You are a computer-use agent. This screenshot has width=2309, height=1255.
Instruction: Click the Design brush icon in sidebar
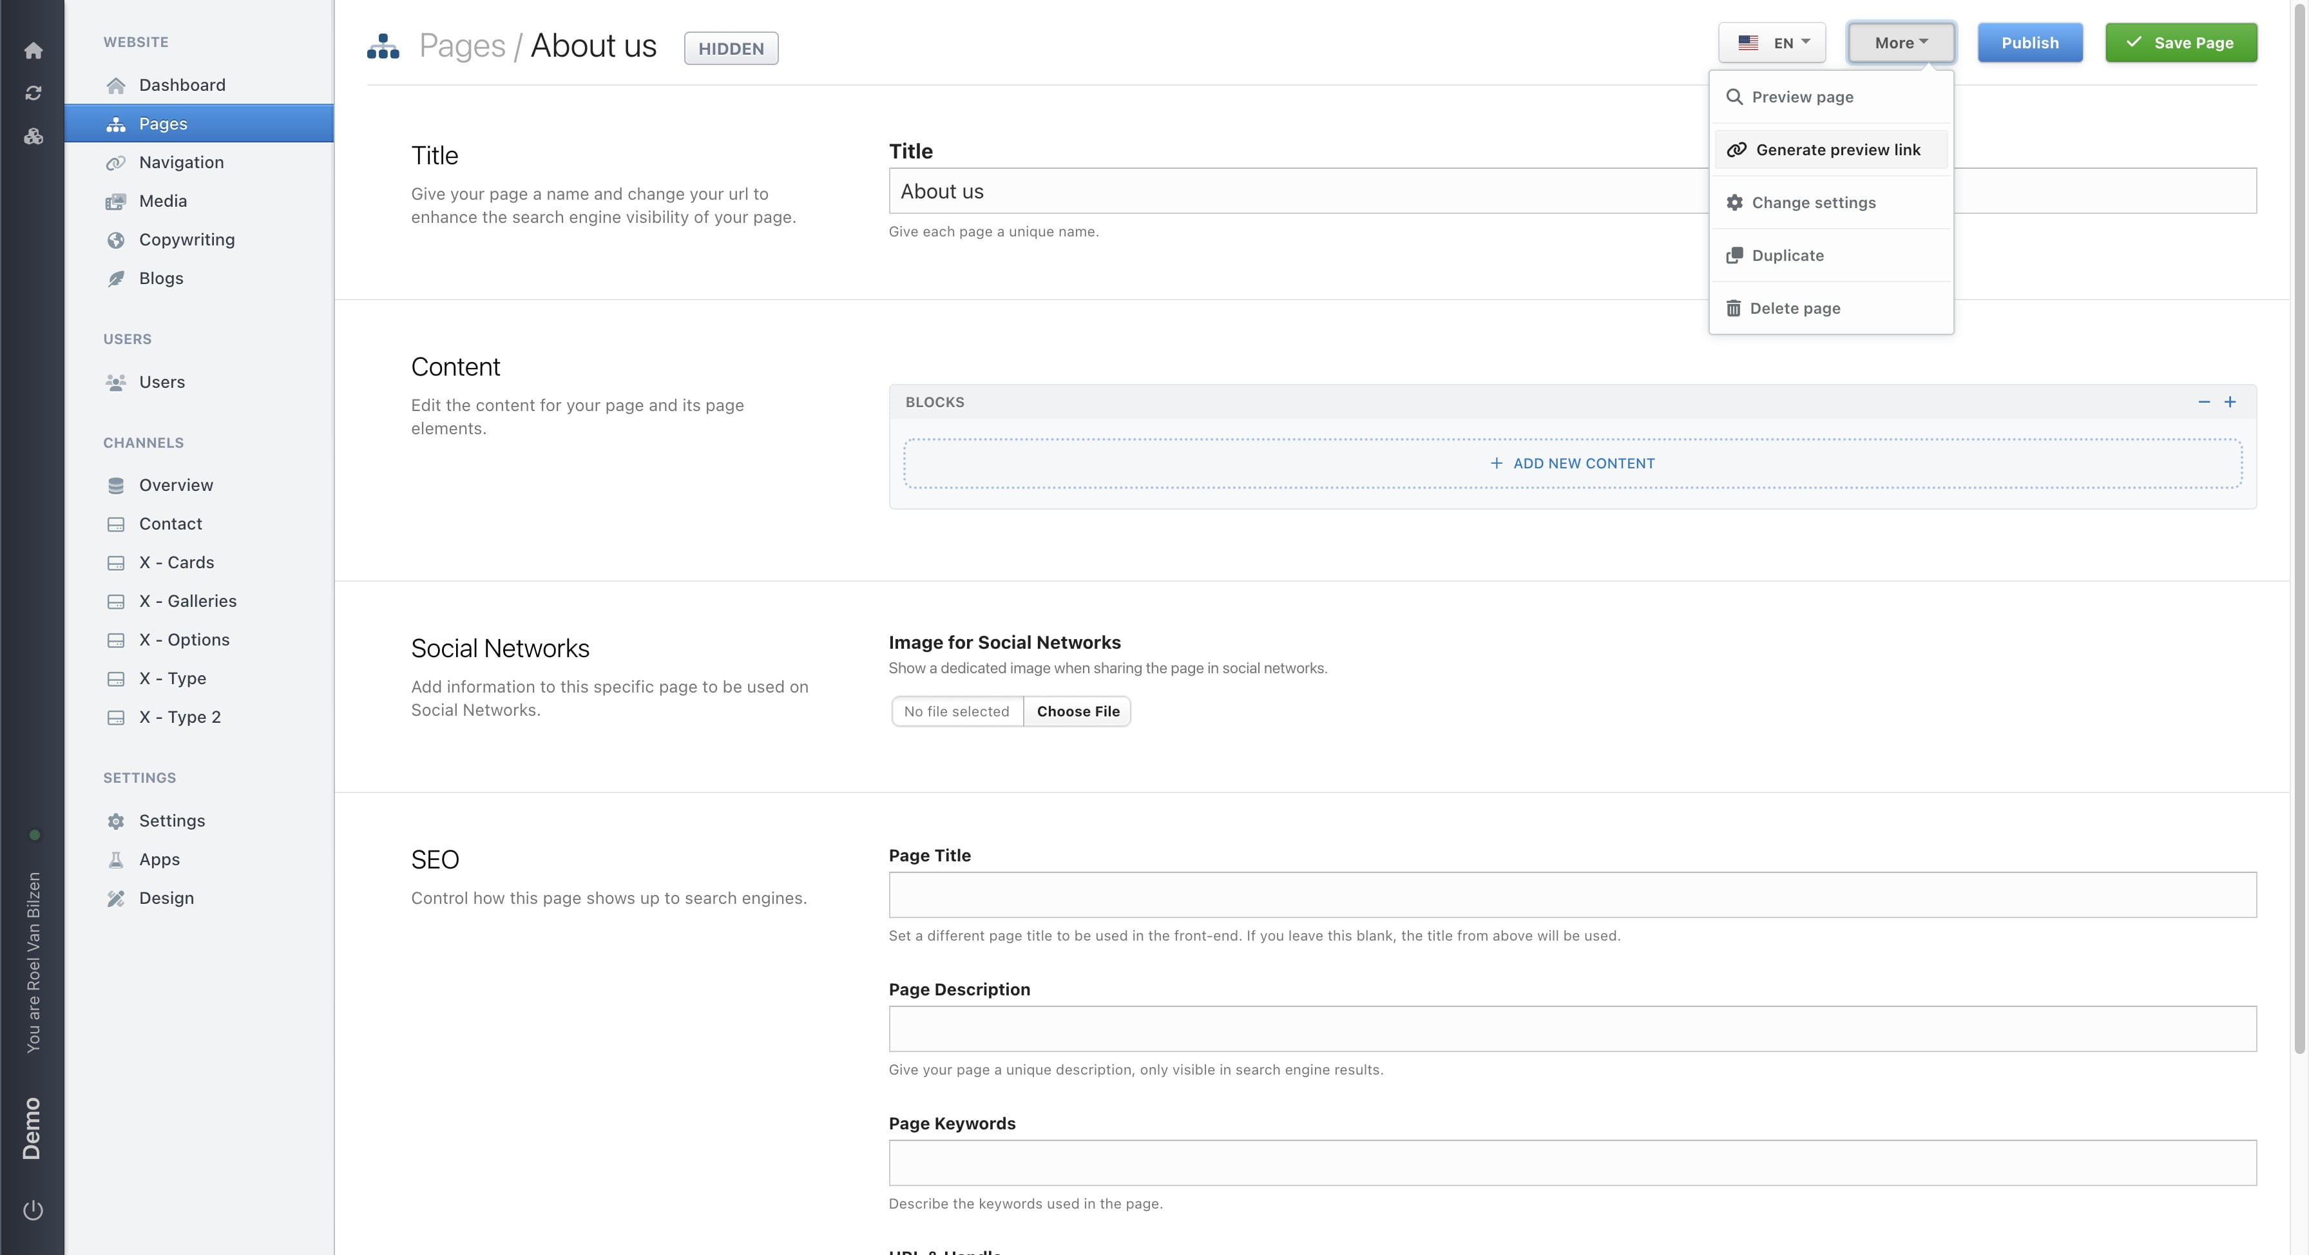pyautogui.click(x=117, y=897)
